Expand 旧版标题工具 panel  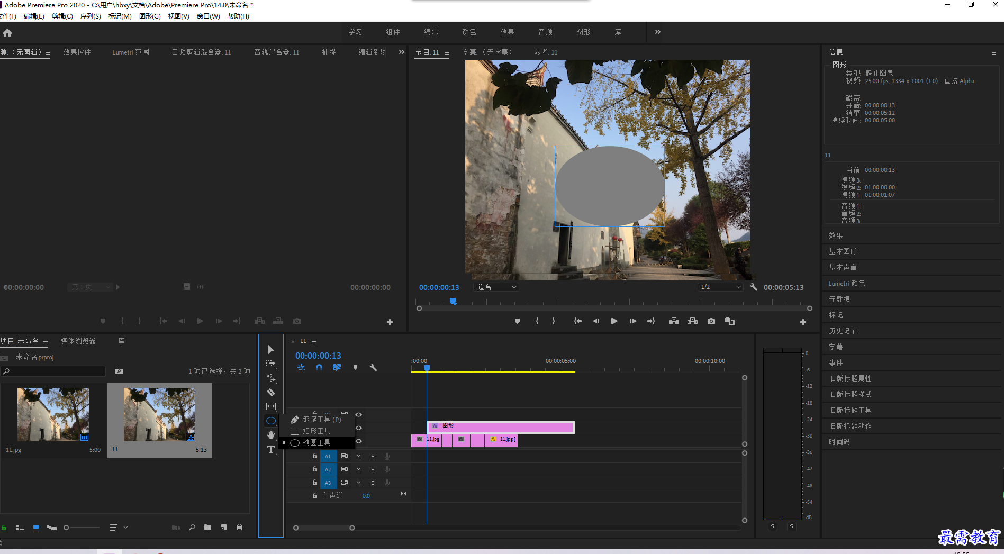click(850, 410)
